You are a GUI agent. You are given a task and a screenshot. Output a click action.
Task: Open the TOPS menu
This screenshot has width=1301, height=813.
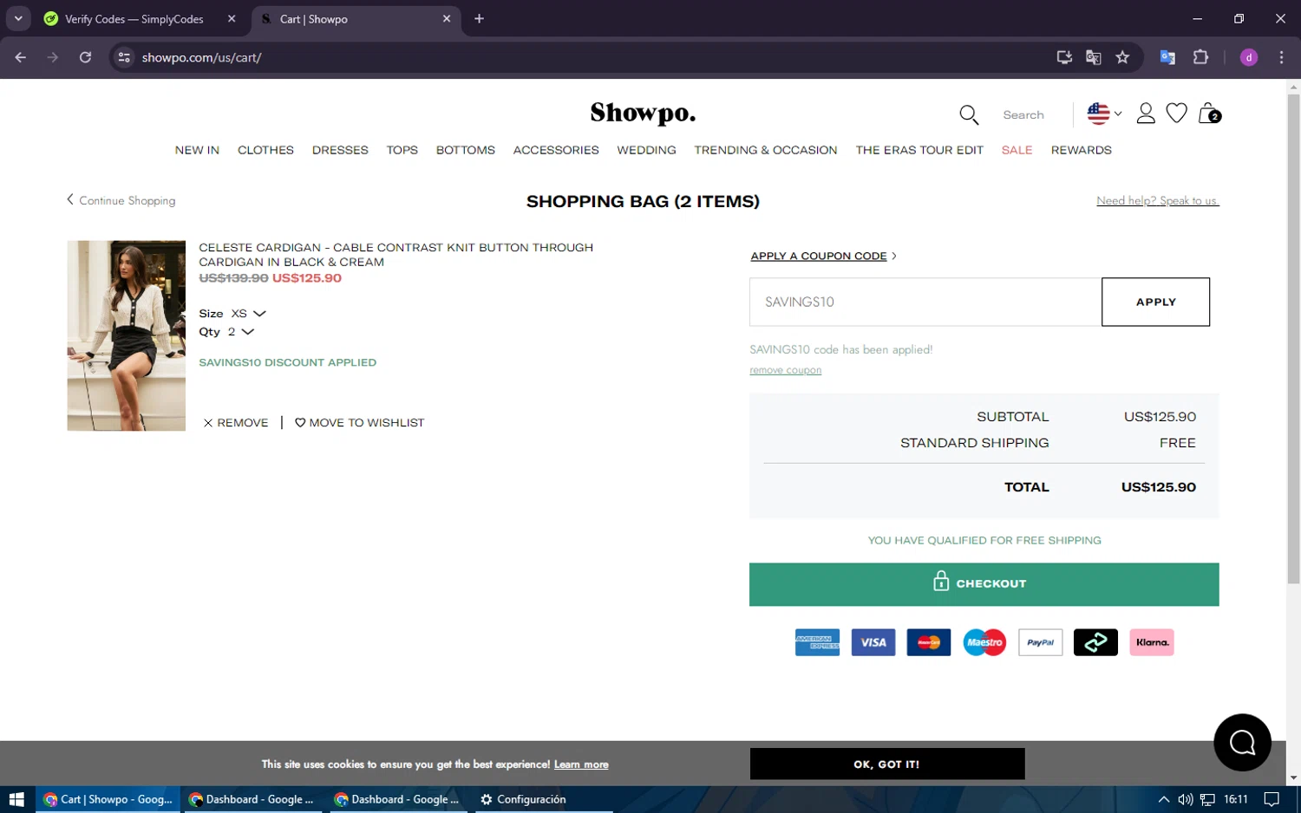click(x=402, y=150)
